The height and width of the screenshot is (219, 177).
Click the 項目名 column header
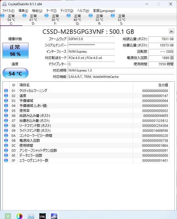75,85
